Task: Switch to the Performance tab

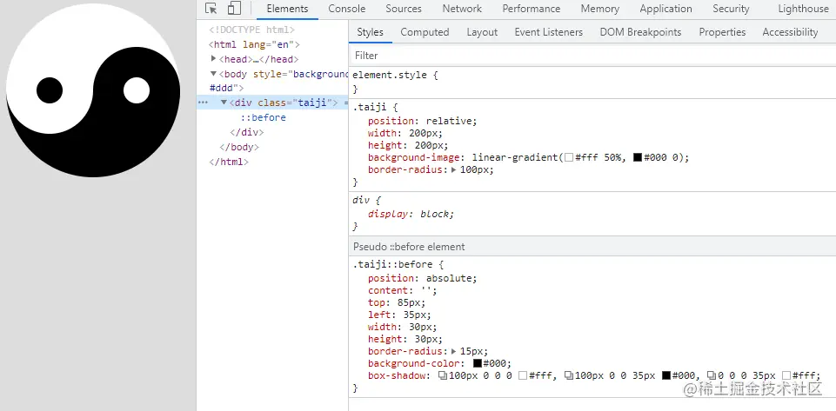Action: click(x=531, y=9)
